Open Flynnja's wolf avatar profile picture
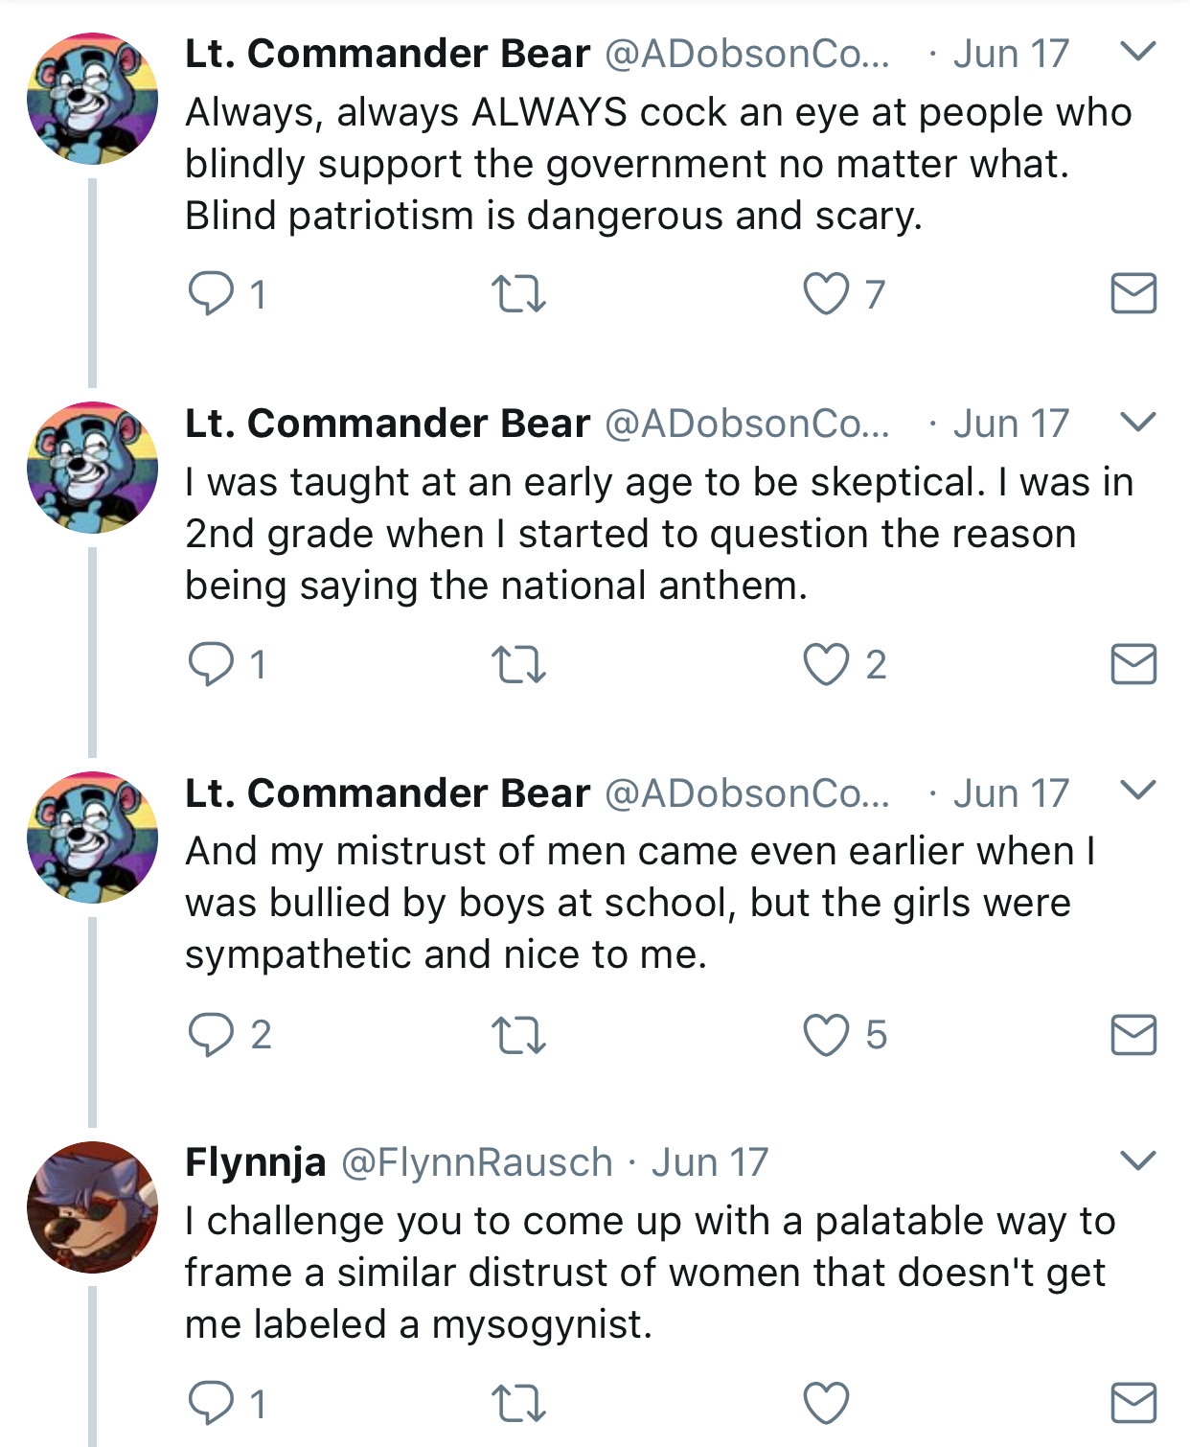Viewport: 1190px width, 1447px height. [92, 1206]
